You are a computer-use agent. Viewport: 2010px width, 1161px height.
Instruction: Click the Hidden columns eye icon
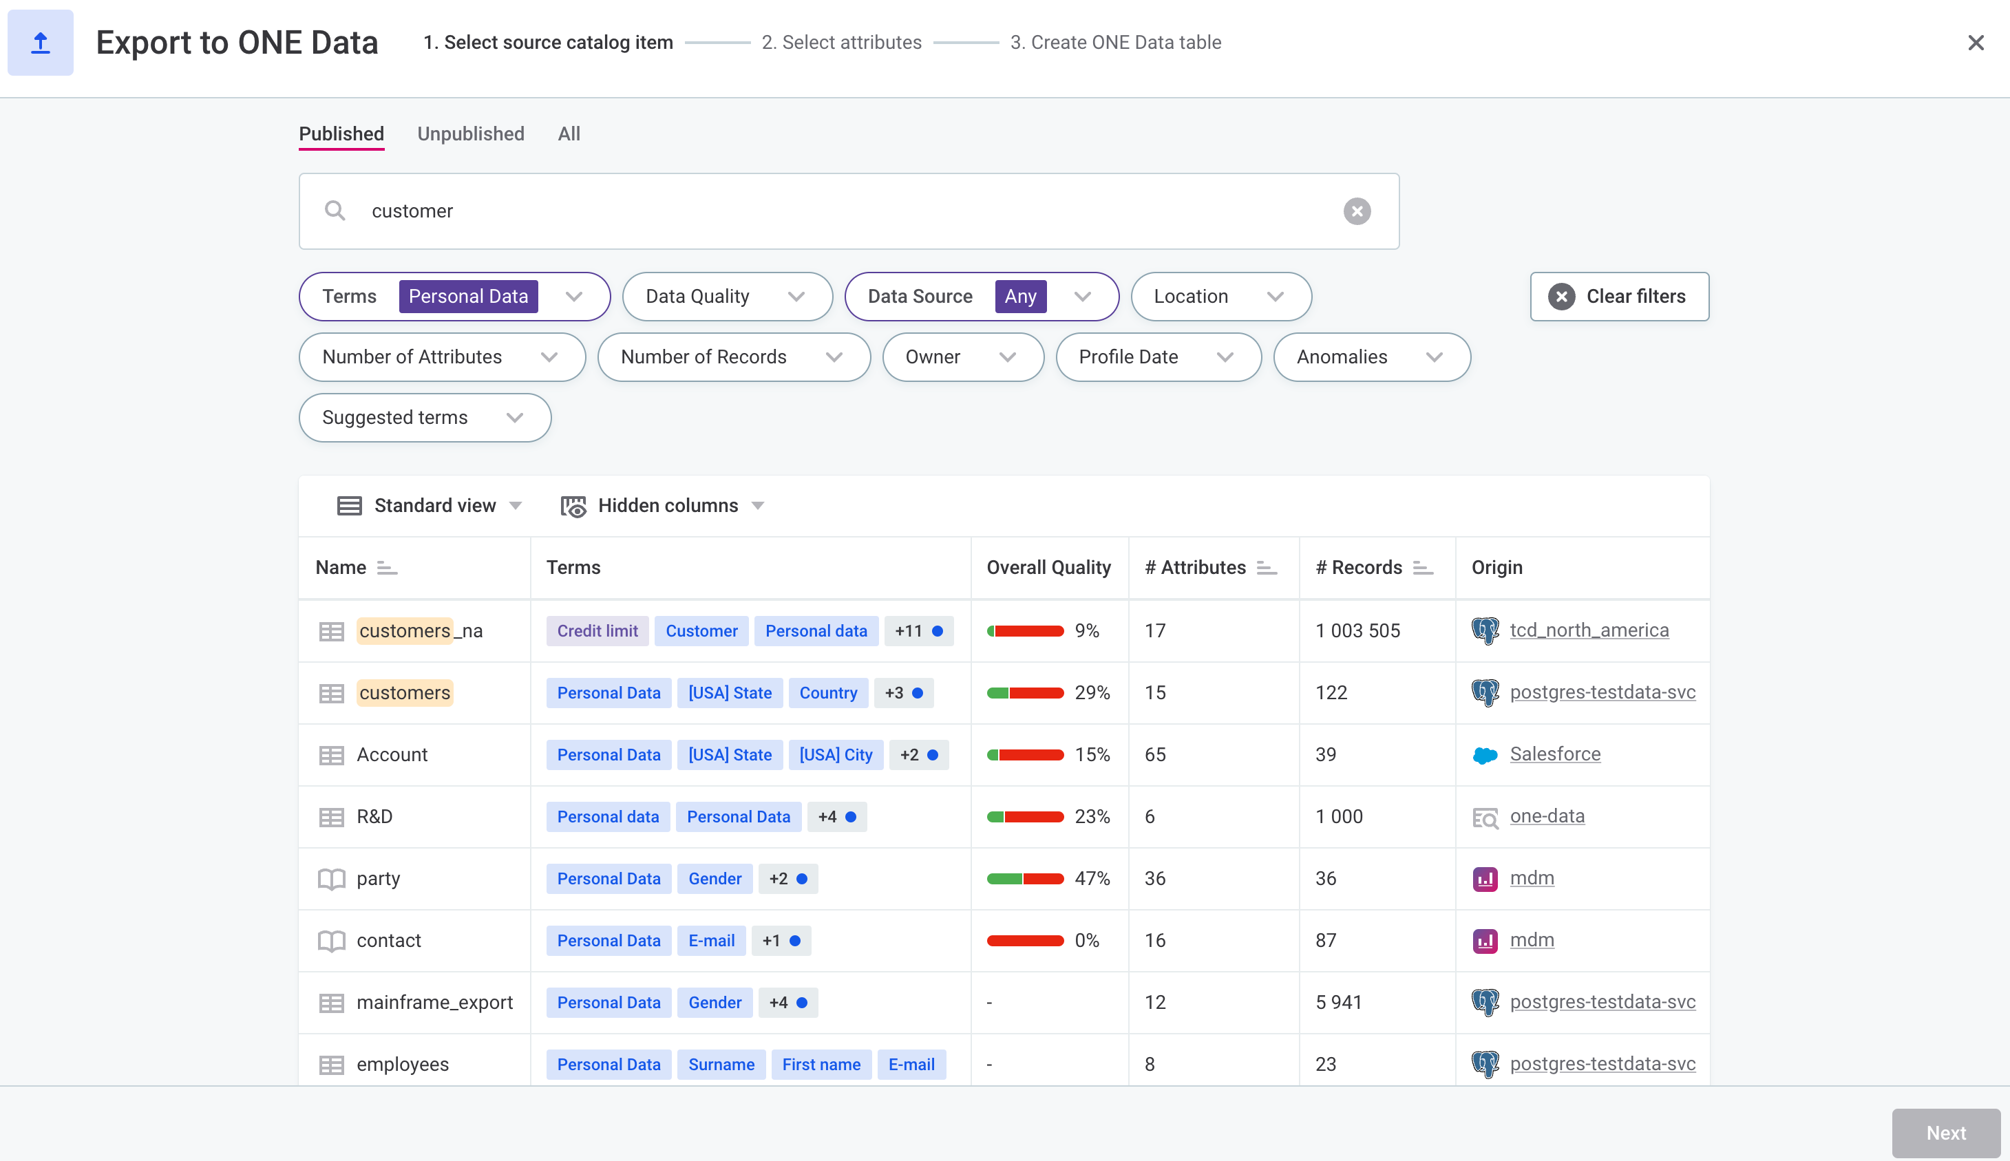coord(573,504)
